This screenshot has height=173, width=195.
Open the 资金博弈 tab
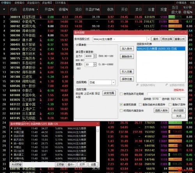pos(47,3)
